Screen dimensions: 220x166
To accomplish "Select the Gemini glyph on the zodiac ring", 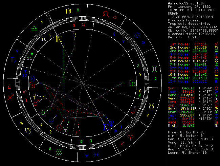I will coord(154,69).
